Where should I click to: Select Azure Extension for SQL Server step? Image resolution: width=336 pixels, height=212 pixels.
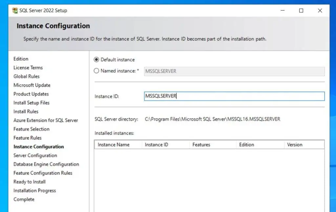[x=46, y=120]
